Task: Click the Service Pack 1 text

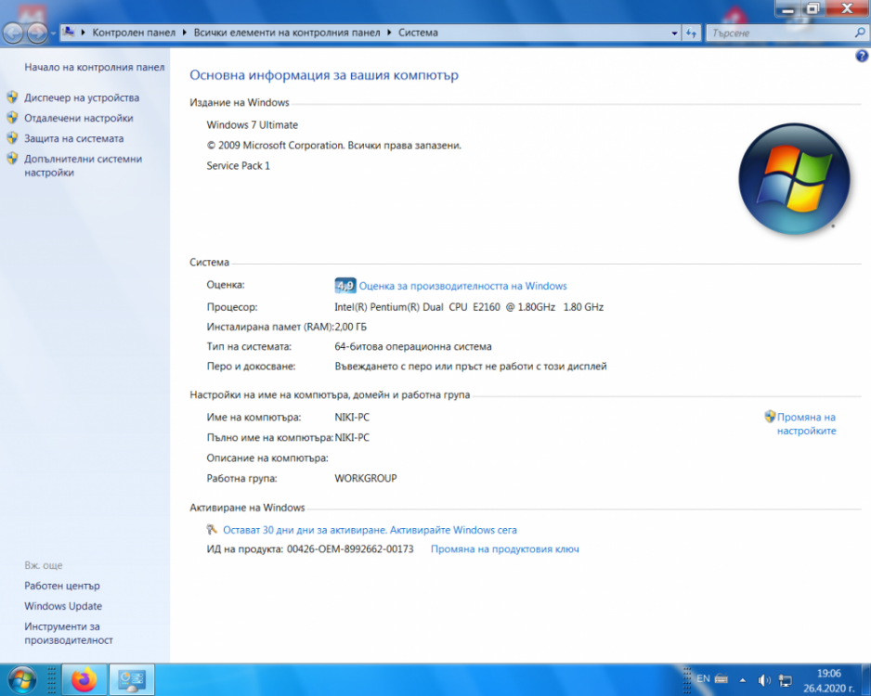Action: pyautogui.click(x=238, y=165)
